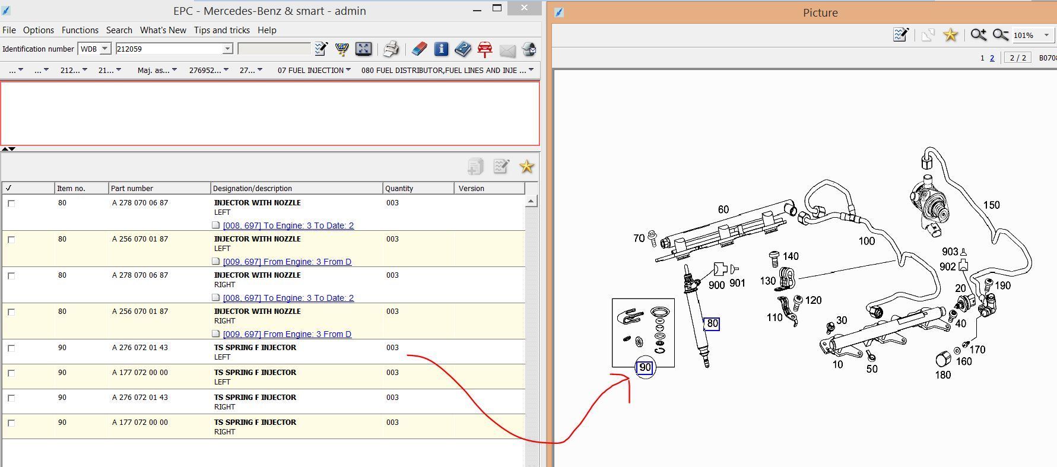1057x467 pixels.
Task: Open the Tips and tricks menu
Action: click(222, 30)
